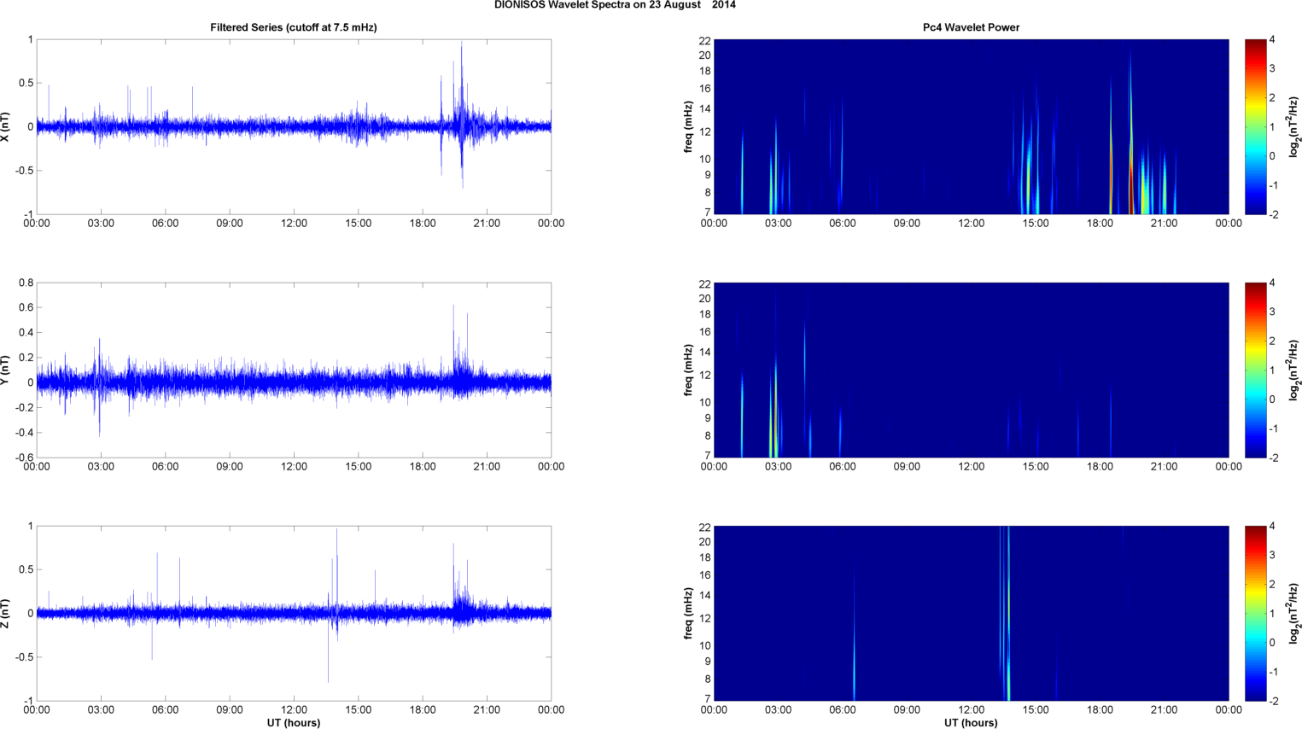Click the 'freq (mHz)' label of middle wavelet plot
The image size is (1302, 729).
pos(688,370)
